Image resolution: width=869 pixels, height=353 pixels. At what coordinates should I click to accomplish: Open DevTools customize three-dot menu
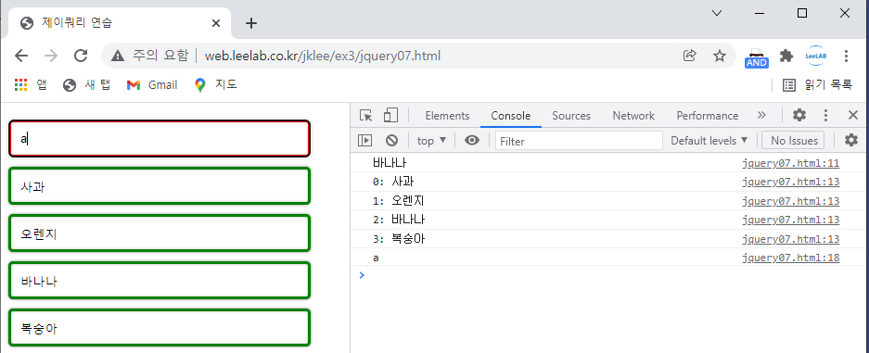[825, 115]
